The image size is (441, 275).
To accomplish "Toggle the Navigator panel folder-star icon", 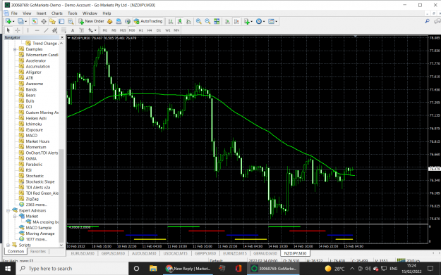I will coord(53,21).
